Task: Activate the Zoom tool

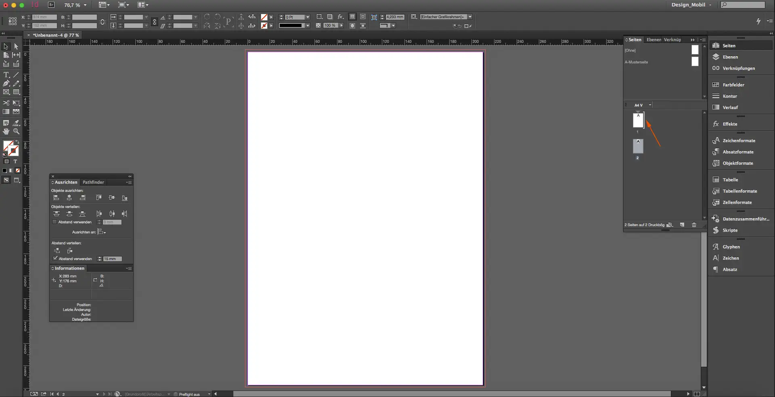Action: 16,131
